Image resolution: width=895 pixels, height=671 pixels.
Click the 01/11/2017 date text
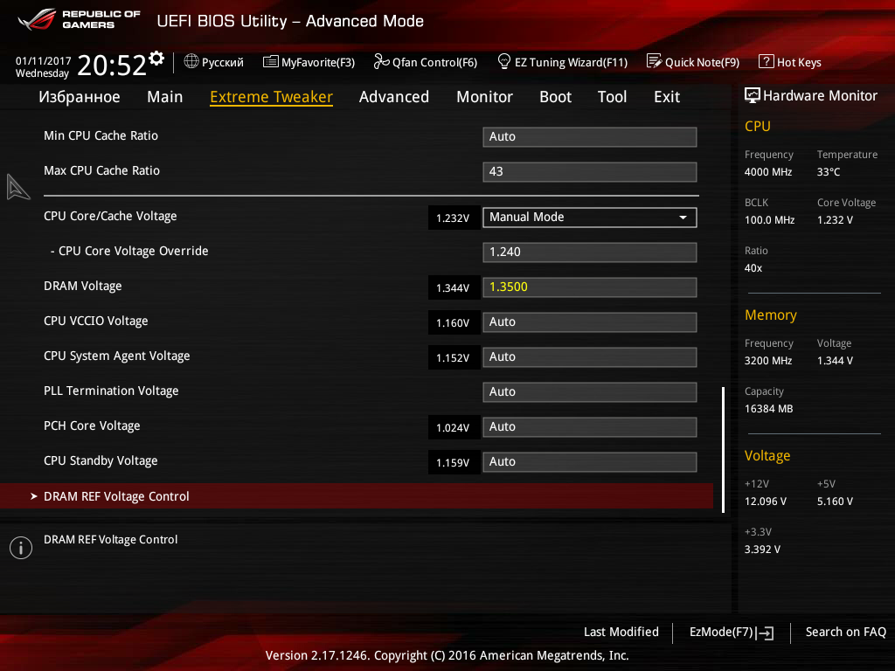coord(44,60)
